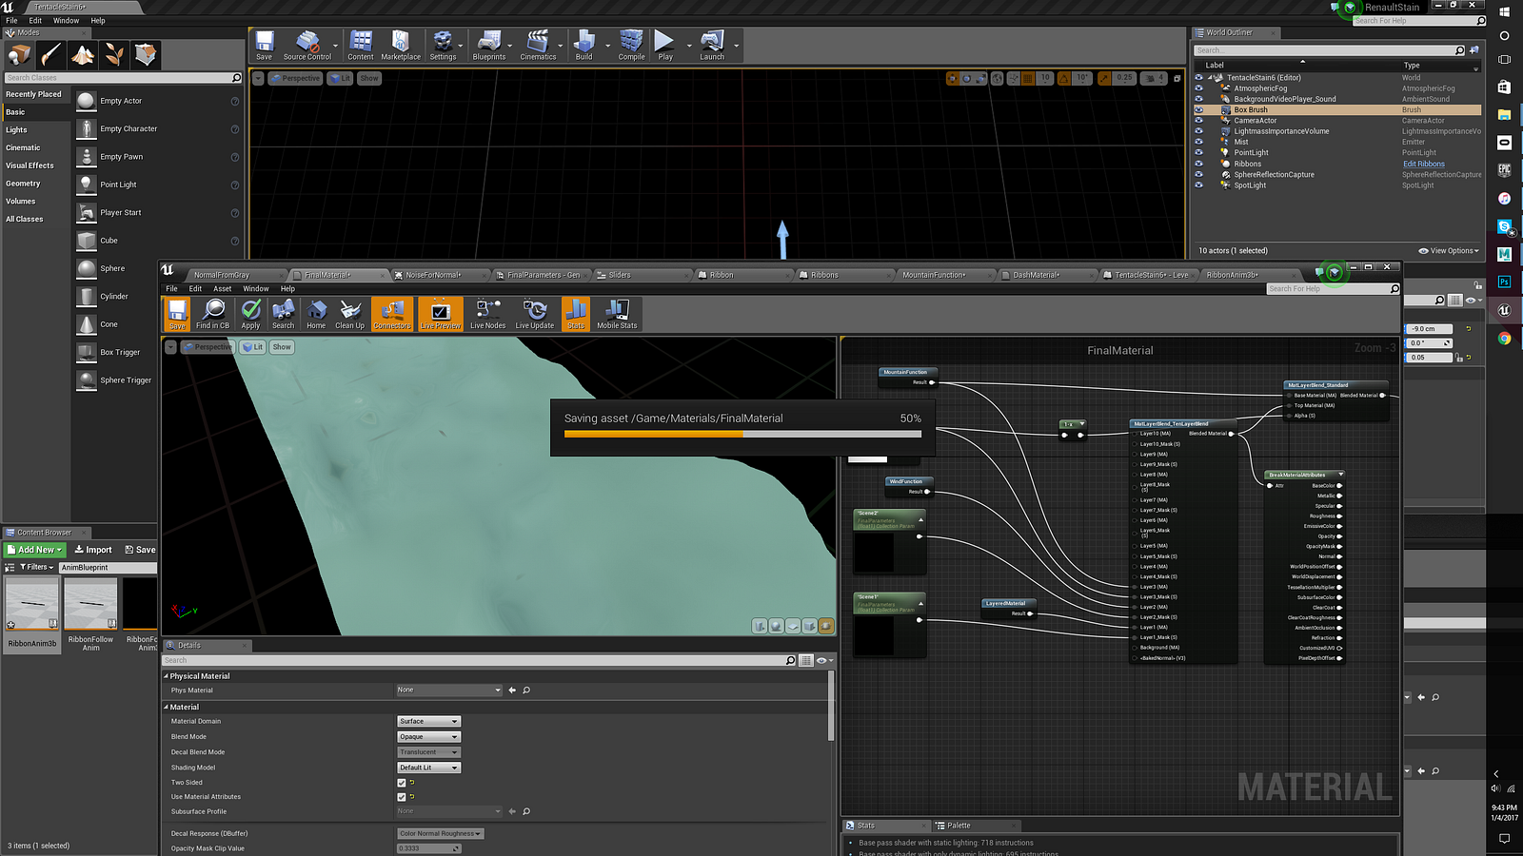Open the Blend Mode dropdown

tap(428, 737)
